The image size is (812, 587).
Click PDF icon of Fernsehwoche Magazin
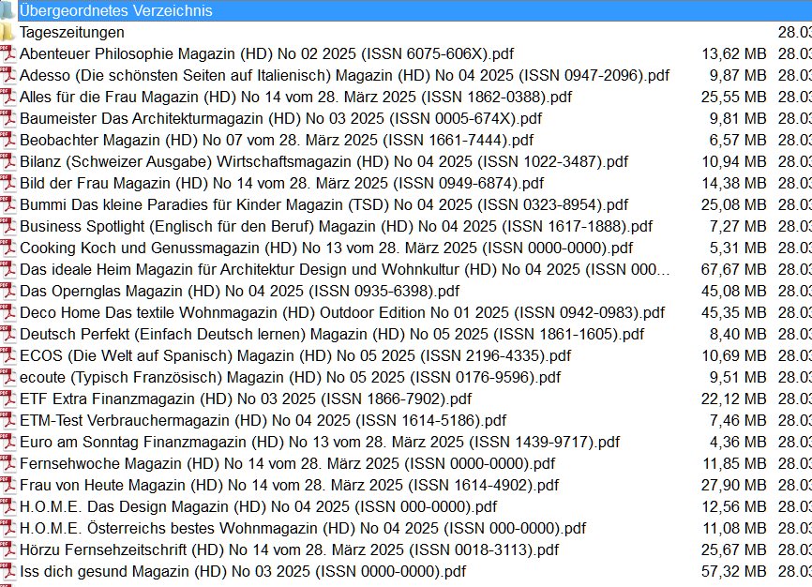8,464
